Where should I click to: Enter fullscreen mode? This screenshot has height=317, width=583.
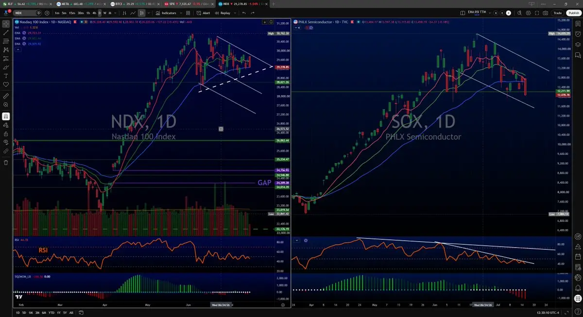point(537,13)
